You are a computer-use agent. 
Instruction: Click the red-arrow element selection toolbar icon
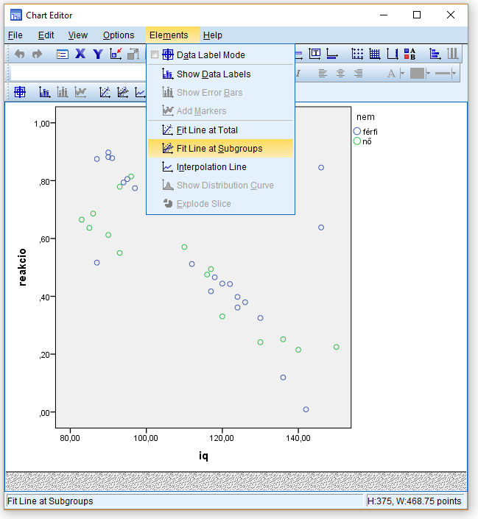[x=116, y=54]
